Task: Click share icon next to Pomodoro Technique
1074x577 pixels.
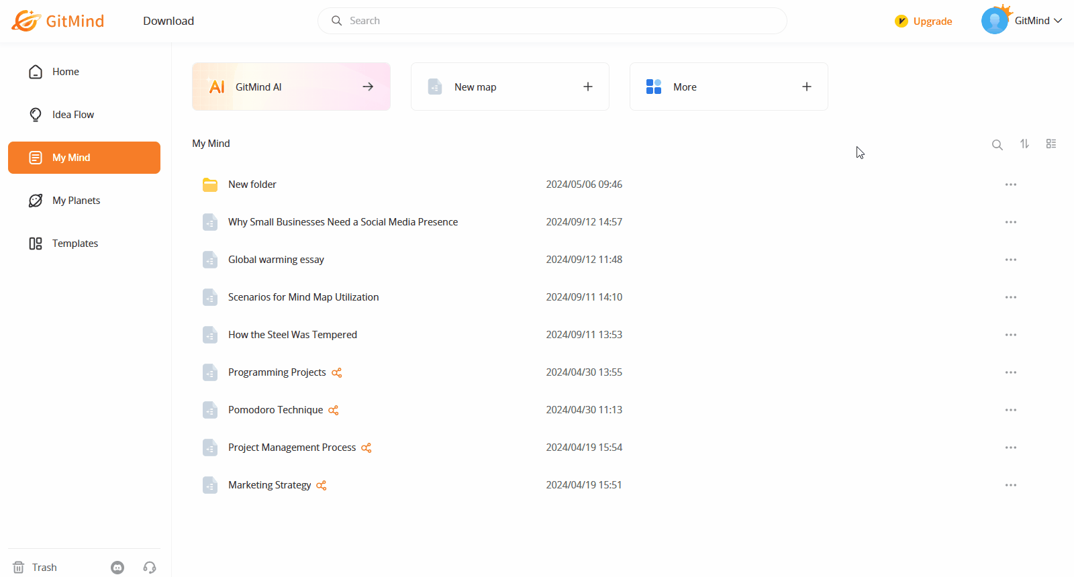Action: [334, 411]
